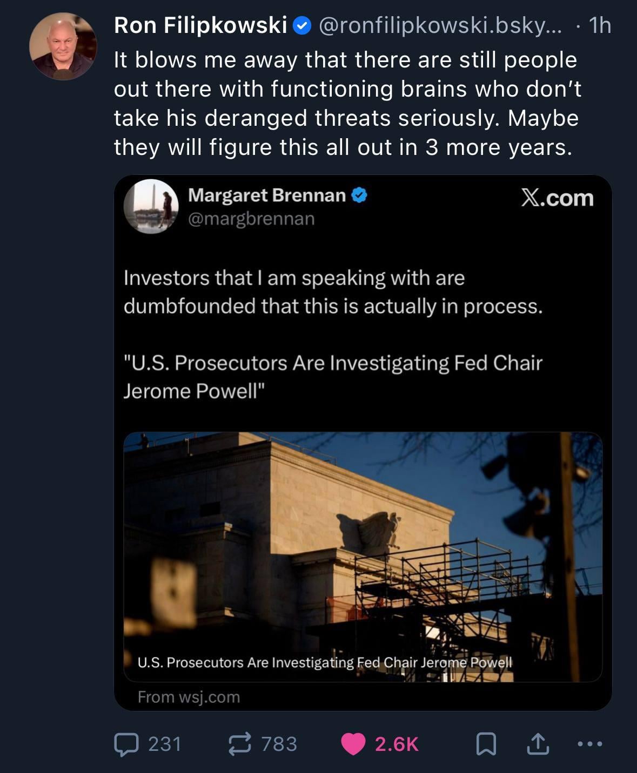
Task: Bookmark this post with the bookmark icon
Action: click(486, 744)
